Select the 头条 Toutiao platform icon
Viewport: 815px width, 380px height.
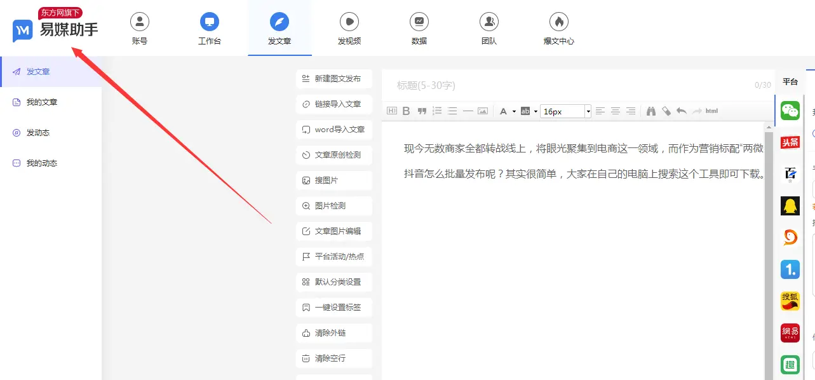point(790,142)
